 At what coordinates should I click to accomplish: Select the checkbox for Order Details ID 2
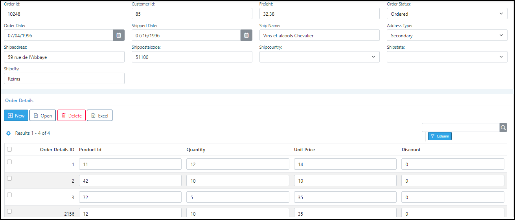[x=9, y=178]
